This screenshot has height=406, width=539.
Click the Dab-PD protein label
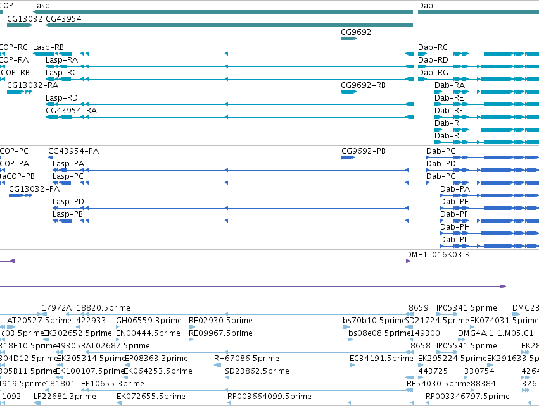point(441,164)
